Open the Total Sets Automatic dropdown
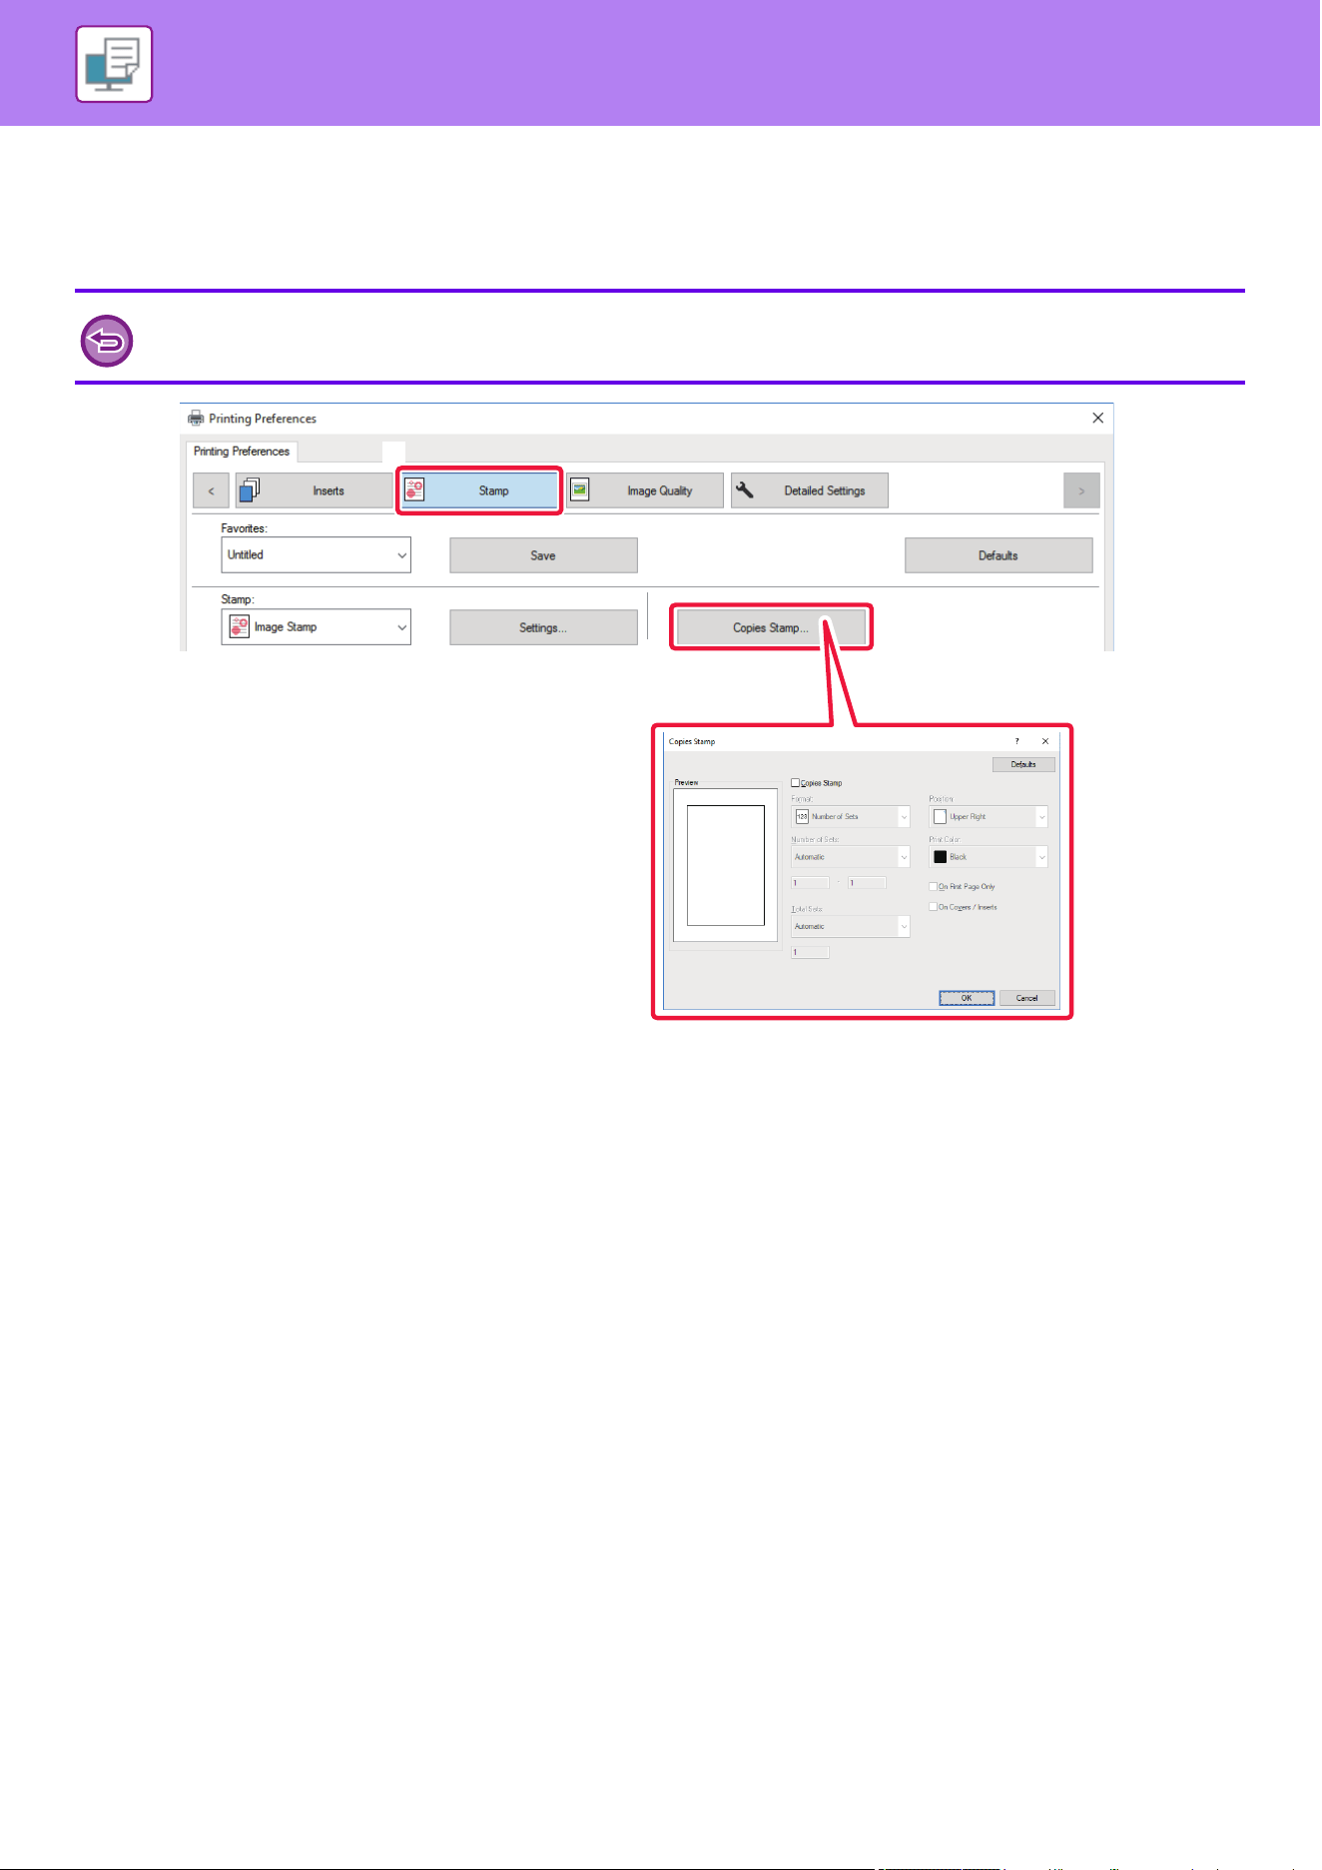Viewport: 1322px width, 1870px height. pyautogui.click(x=851, y=927)
